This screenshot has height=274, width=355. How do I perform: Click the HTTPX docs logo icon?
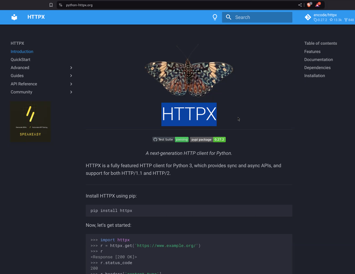point(14,17)
